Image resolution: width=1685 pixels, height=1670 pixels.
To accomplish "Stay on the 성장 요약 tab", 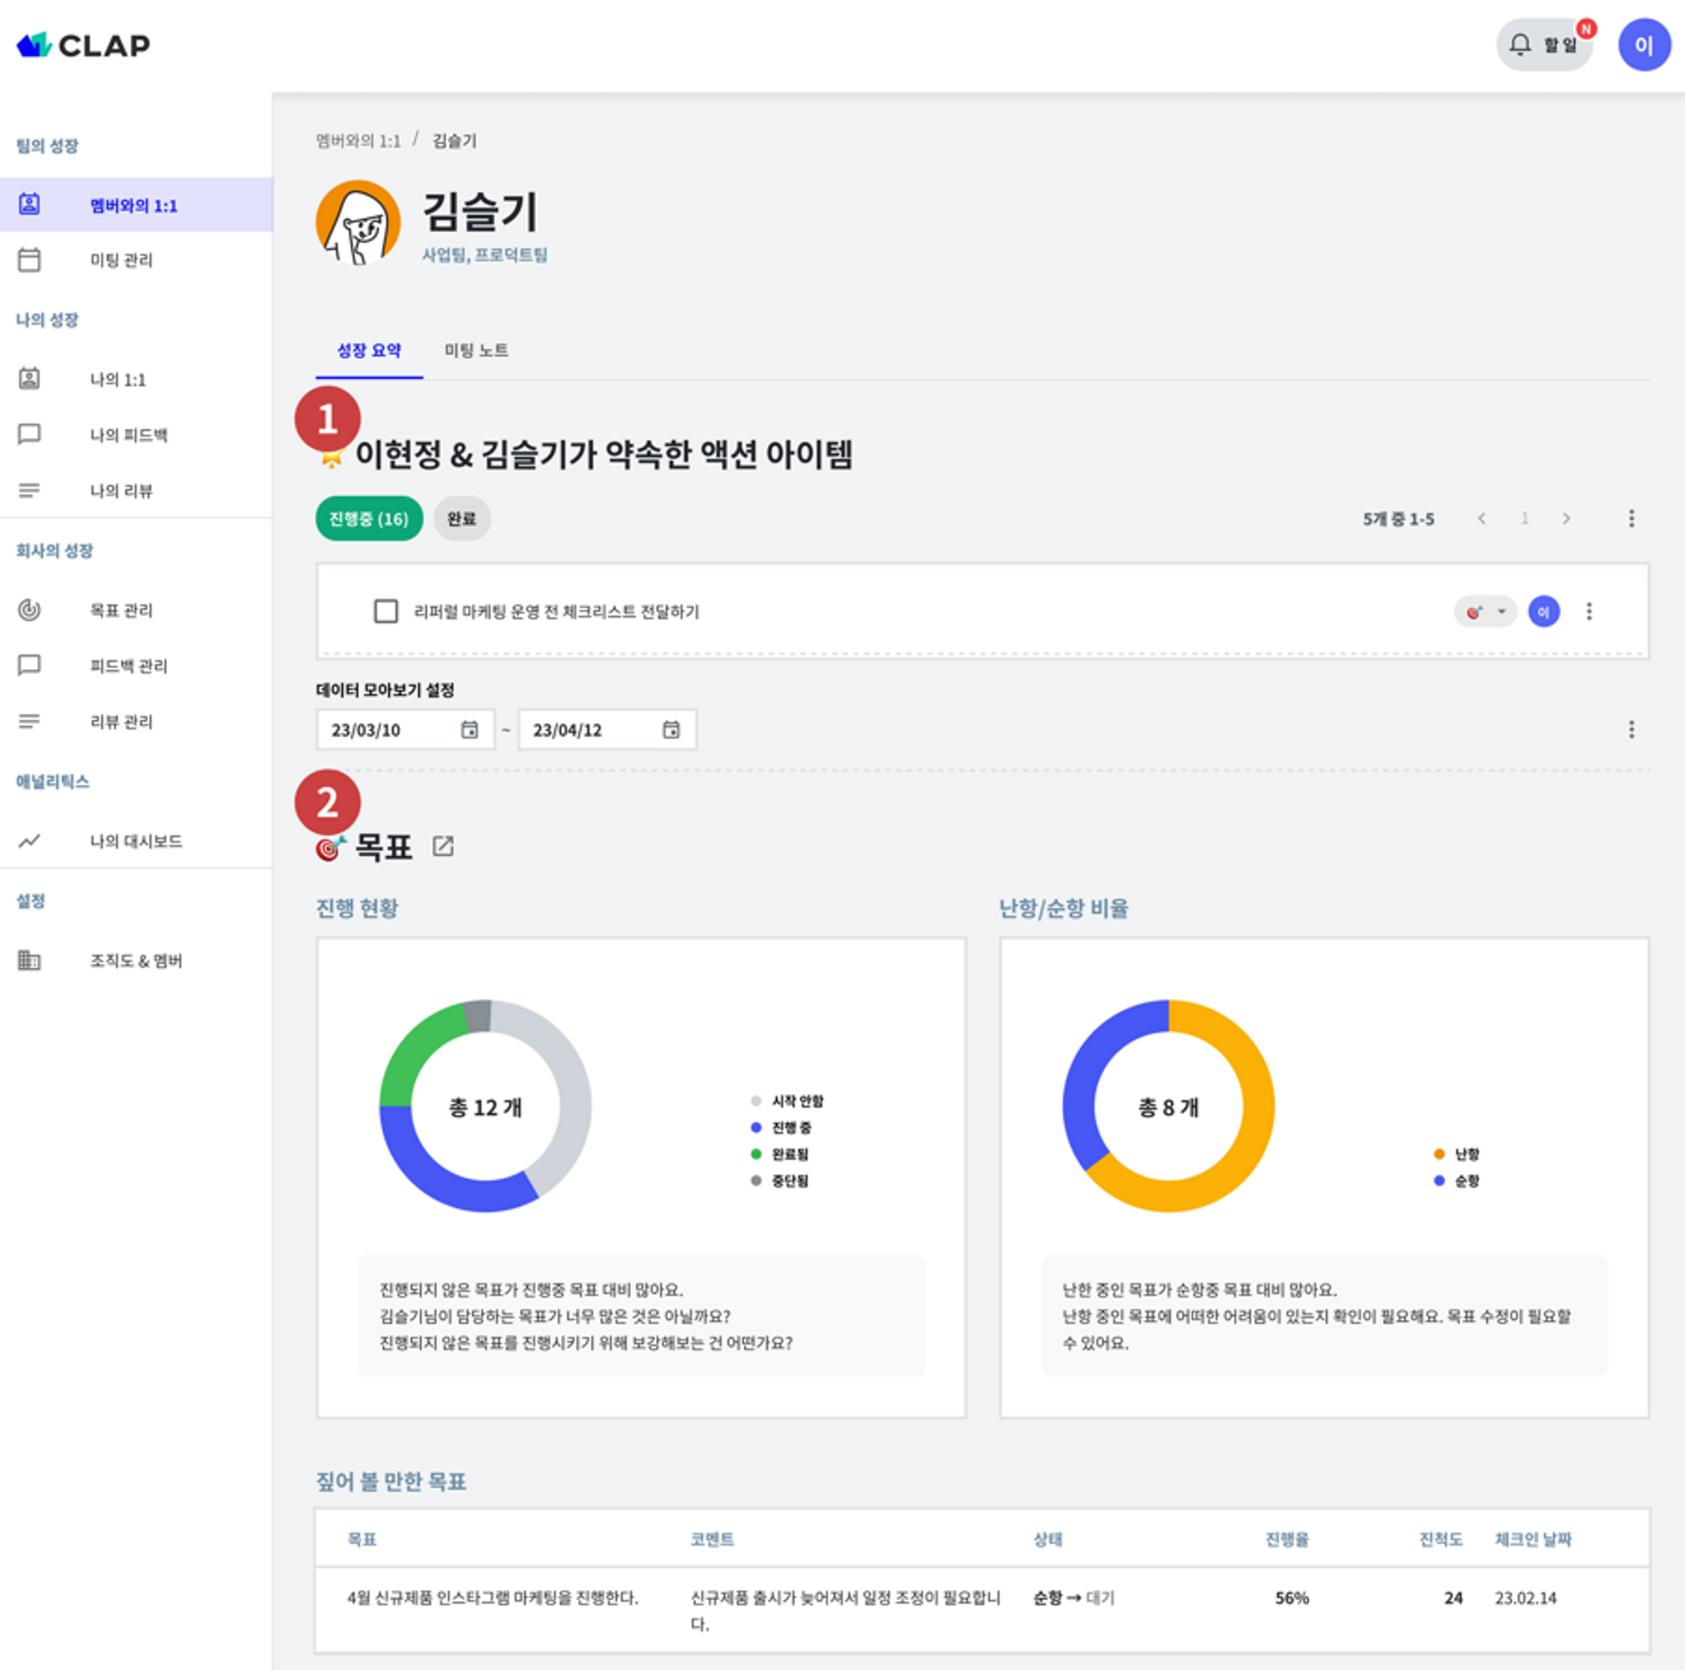I will pos(369,351).
